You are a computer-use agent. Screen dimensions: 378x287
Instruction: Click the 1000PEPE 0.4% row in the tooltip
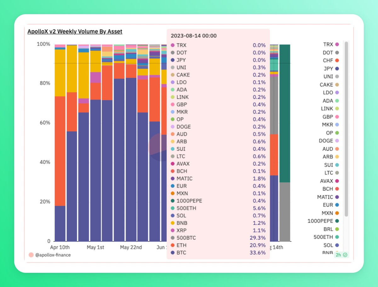click(218, 201)
